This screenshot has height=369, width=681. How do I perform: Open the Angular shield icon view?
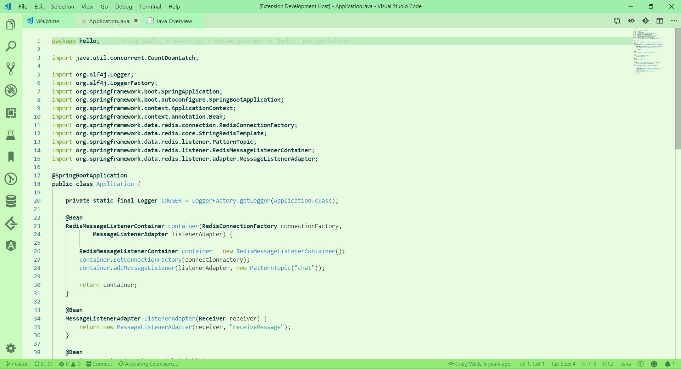[11, 245]
